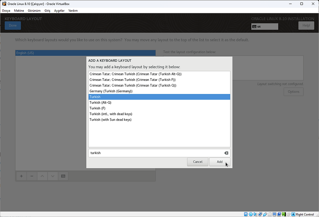319x217 pixels.
Task: Click the optical drive status icon
Action: click(x=251, y=214)
